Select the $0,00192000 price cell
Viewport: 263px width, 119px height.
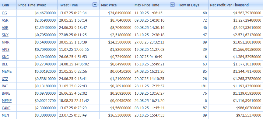pos(37,72)
